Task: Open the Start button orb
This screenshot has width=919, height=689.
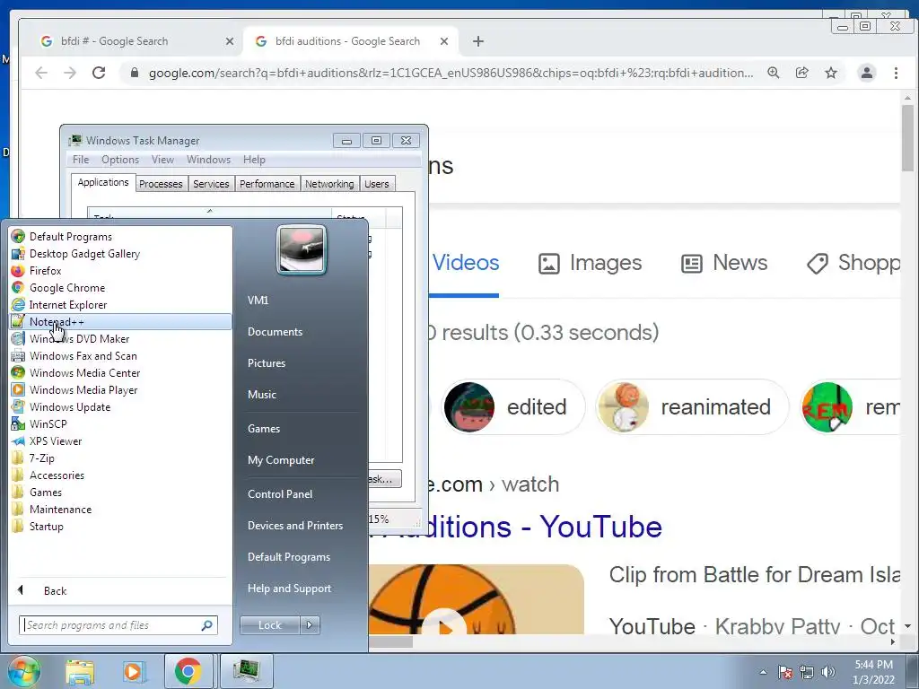Action: click(x=23, y=671)
